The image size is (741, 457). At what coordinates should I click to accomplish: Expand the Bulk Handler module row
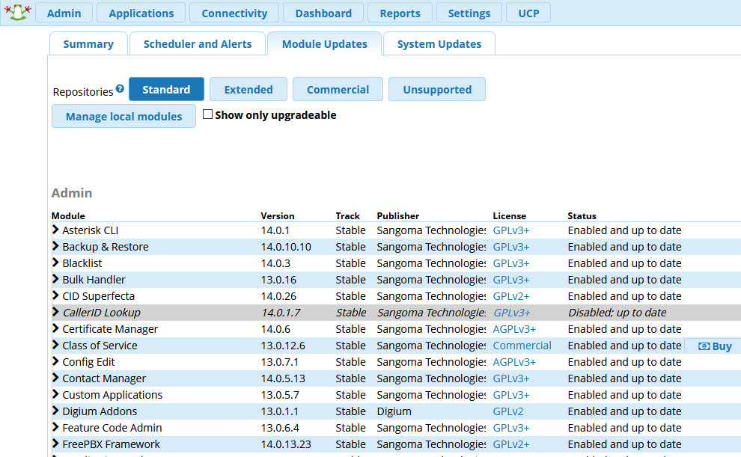pyautogui.click(x=55, y=280)
